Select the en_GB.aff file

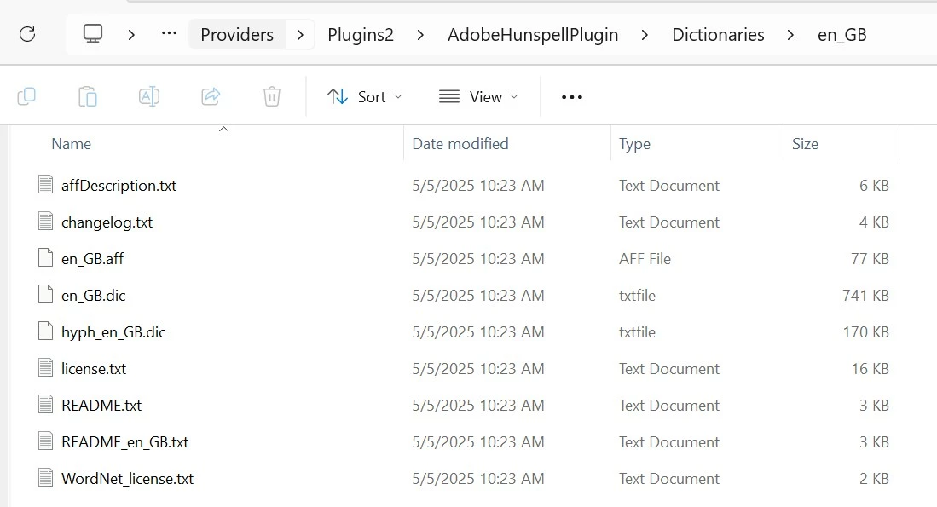point(92,258)
